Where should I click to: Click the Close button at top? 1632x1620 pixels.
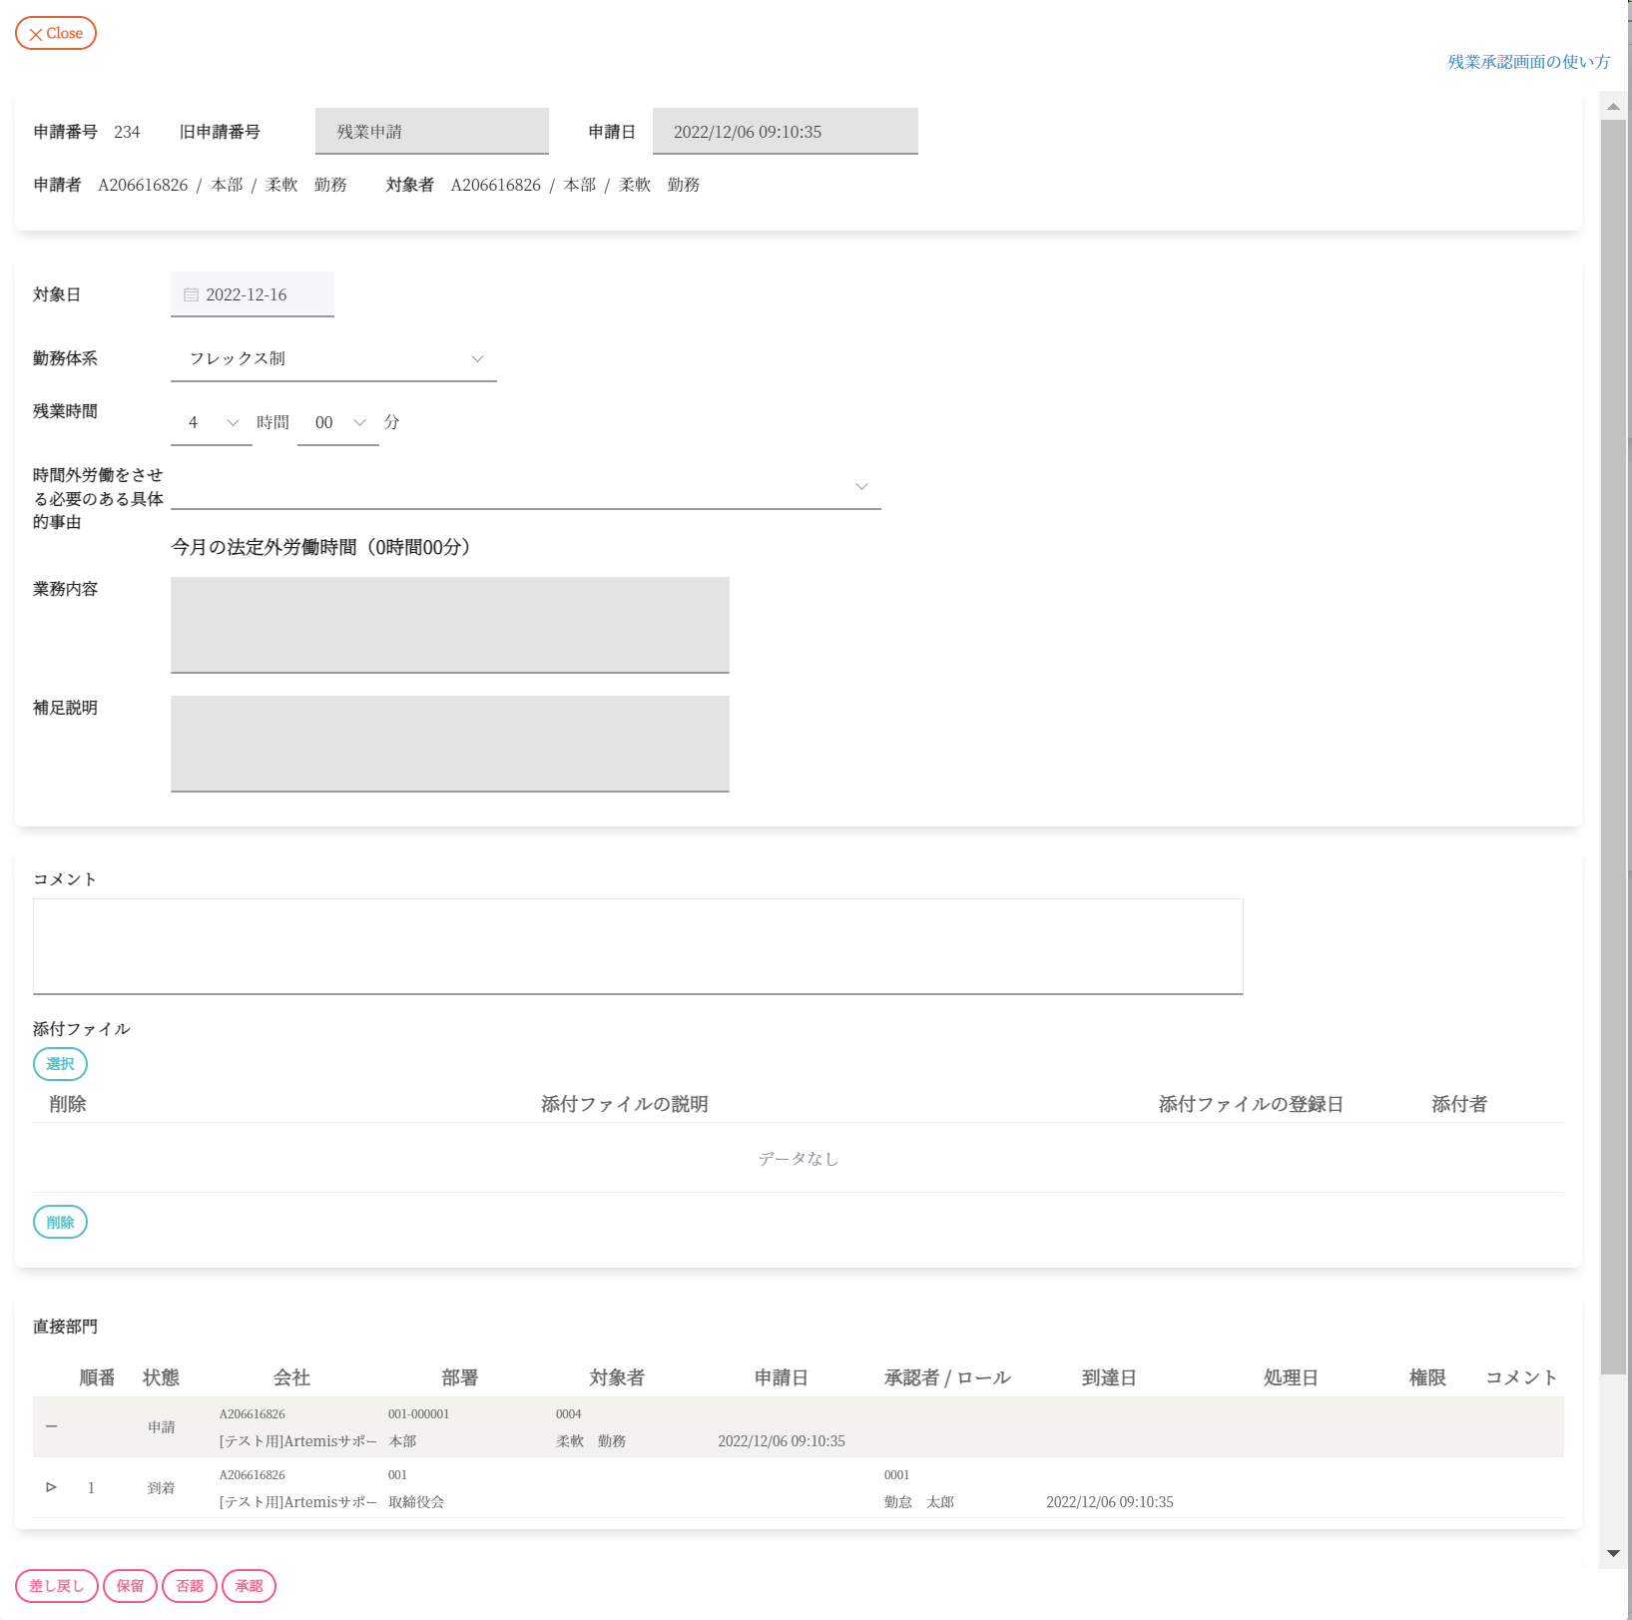tap(56, 33)
